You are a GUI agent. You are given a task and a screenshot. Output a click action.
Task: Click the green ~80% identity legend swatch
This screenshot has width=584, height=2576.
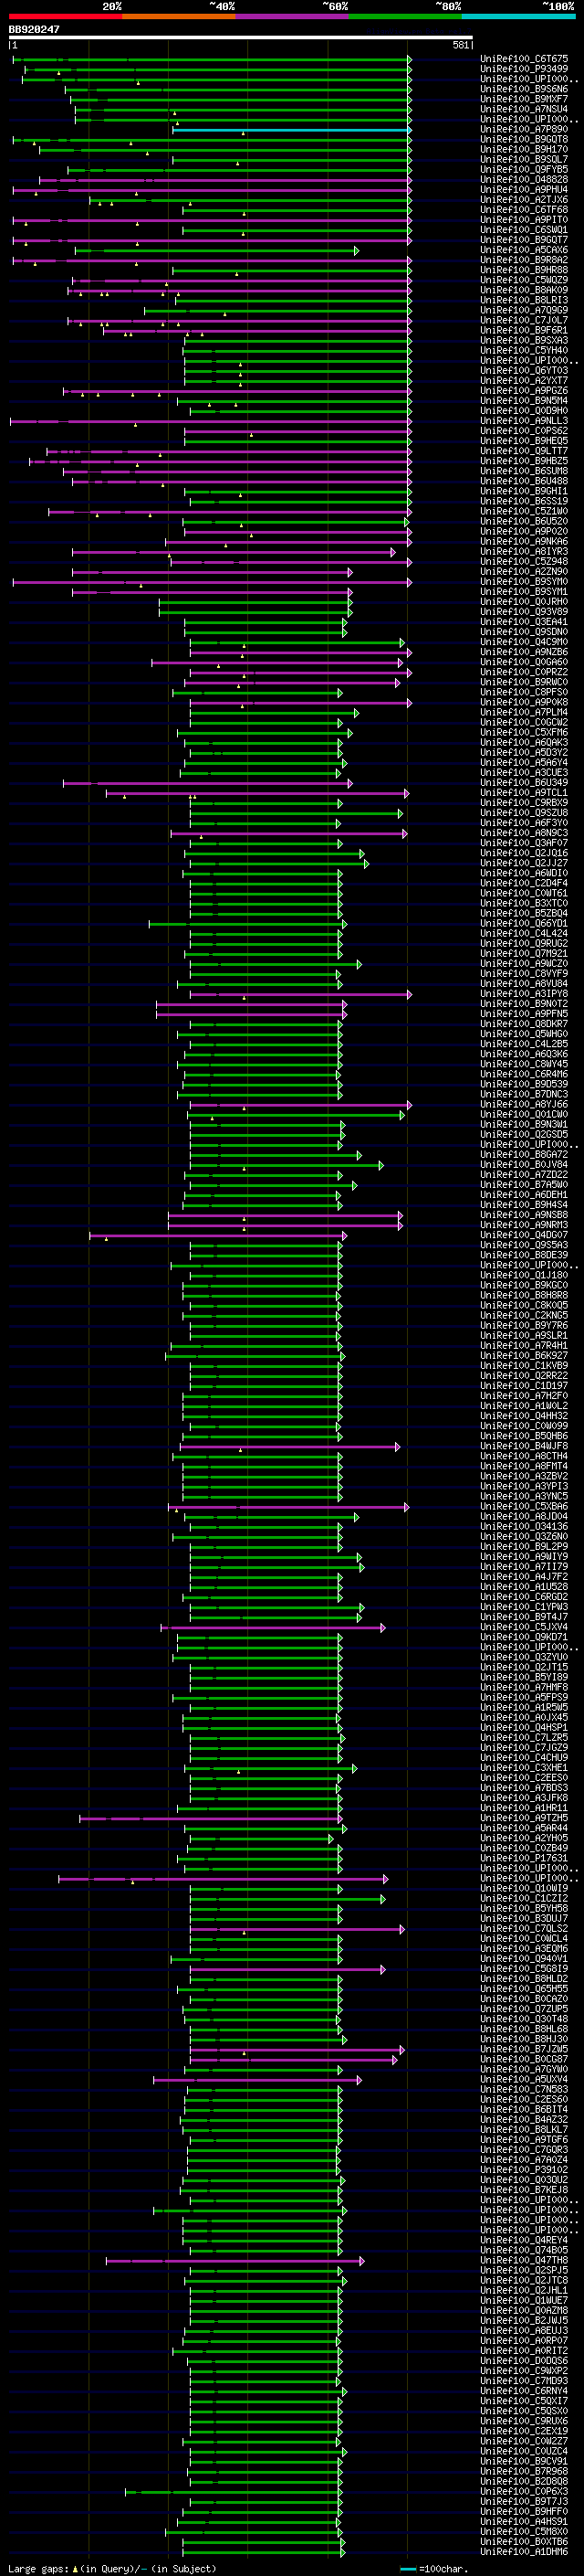(x=405, y=16)
